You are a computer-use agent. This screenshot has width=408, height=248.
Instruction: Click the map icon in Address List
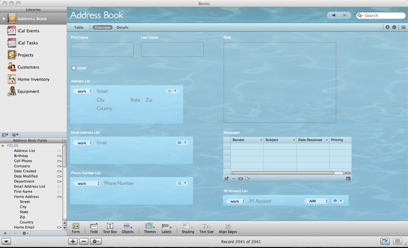[x=169, y=91]
